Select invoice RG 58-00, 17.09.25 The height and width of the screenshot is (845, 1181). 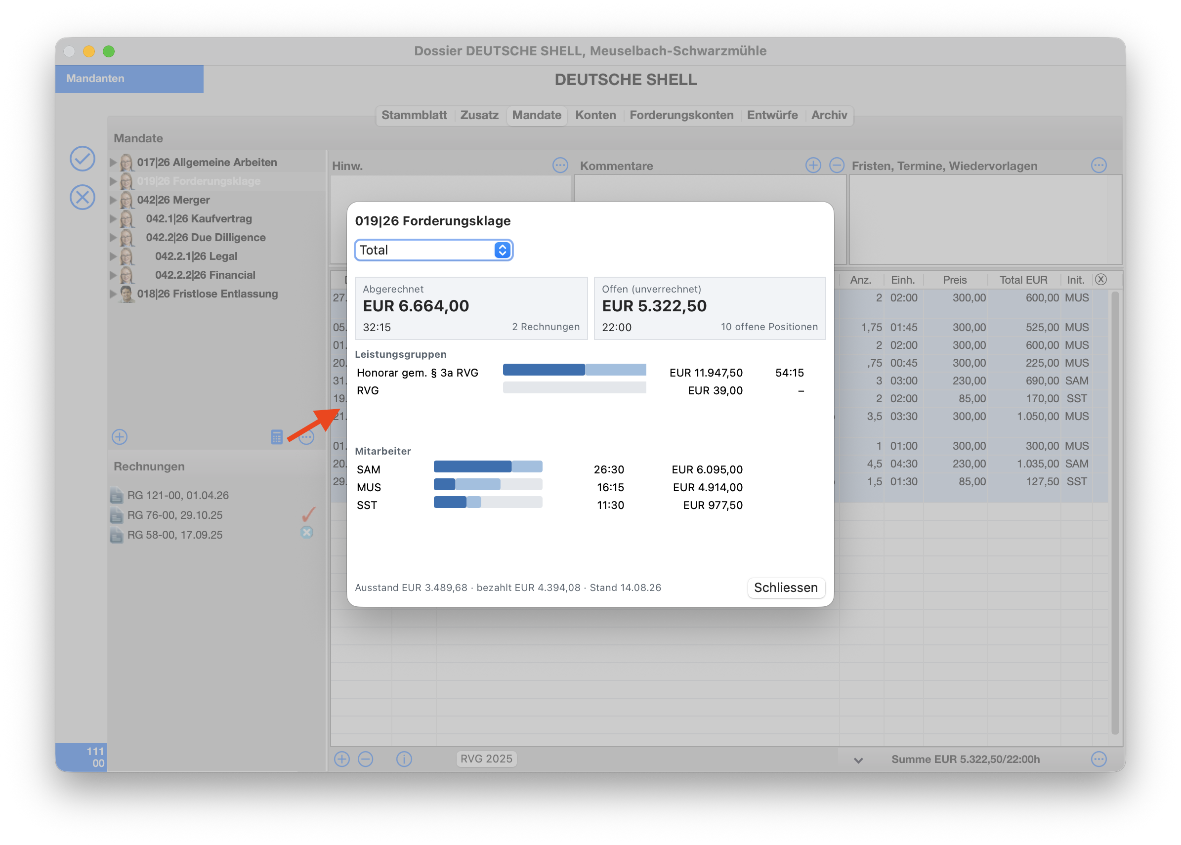[x=175, y=535]
